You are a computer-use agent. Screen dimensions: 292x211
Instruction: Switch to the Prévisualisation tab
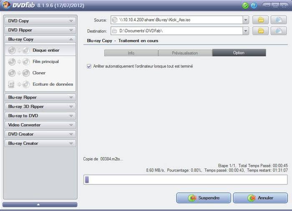[x=185, y=53]
